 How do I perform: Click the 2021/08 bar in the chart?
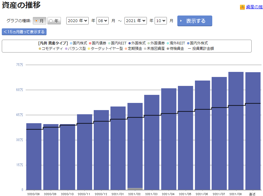(x=236, y=131)
